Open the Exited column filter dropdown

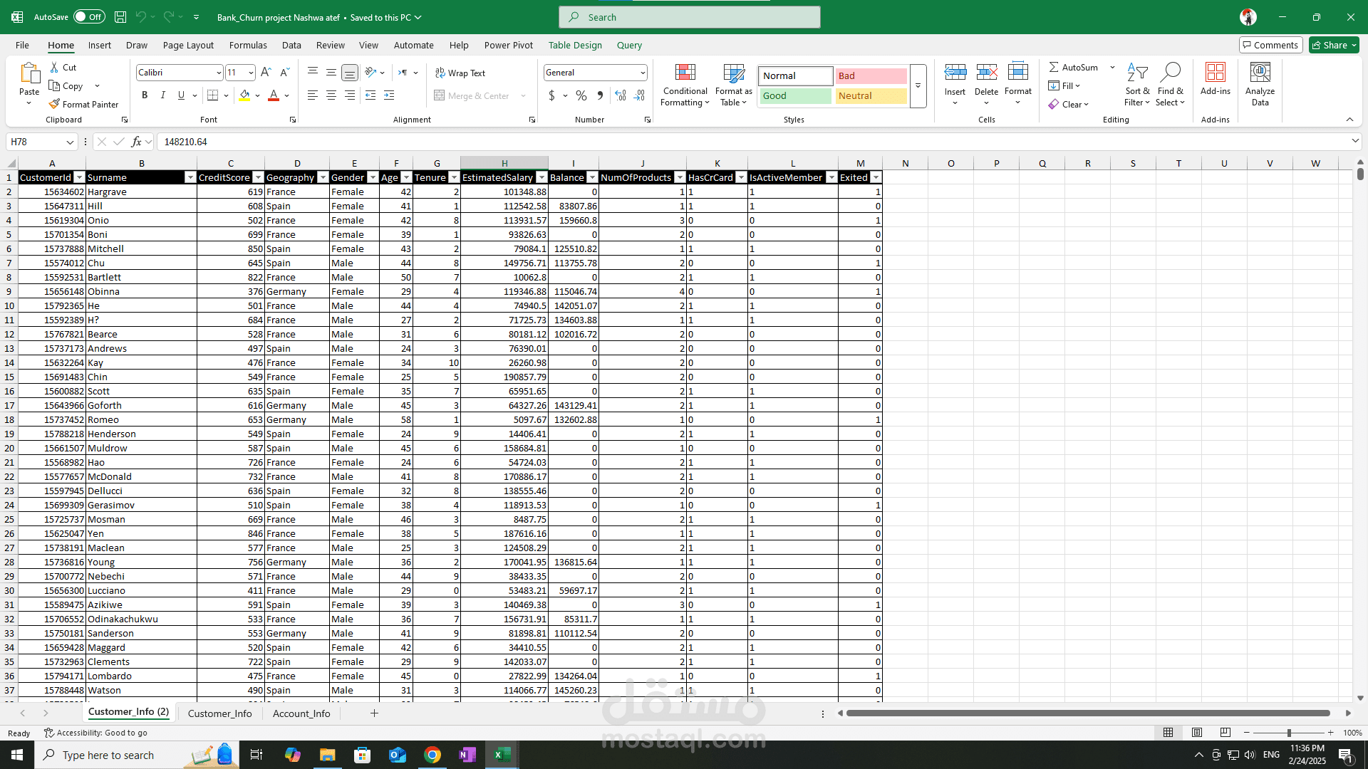click(876, 177)
